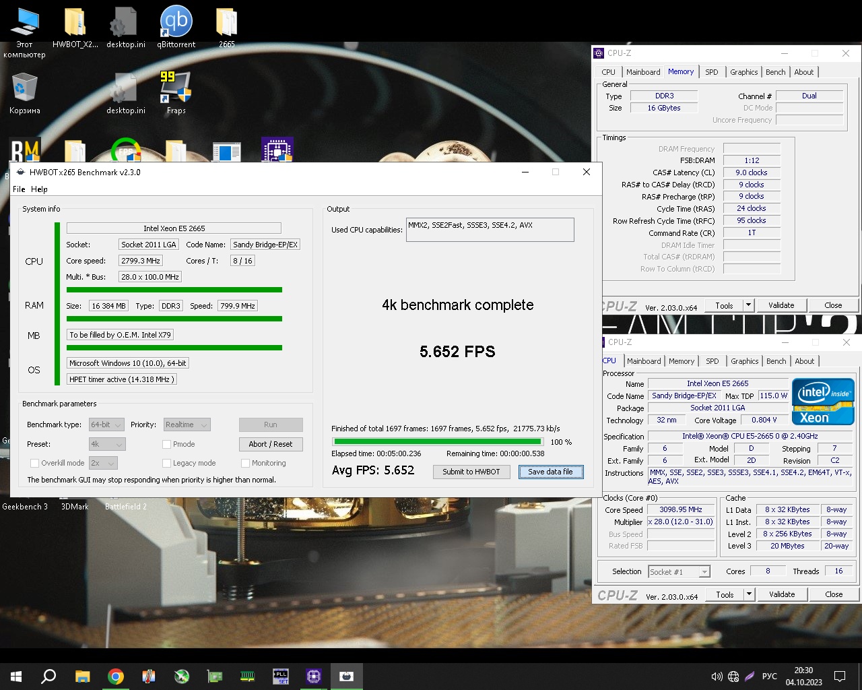Click Save data file button
The height and width of the screenshot is (690, 862).
click(x=550, y=472)
